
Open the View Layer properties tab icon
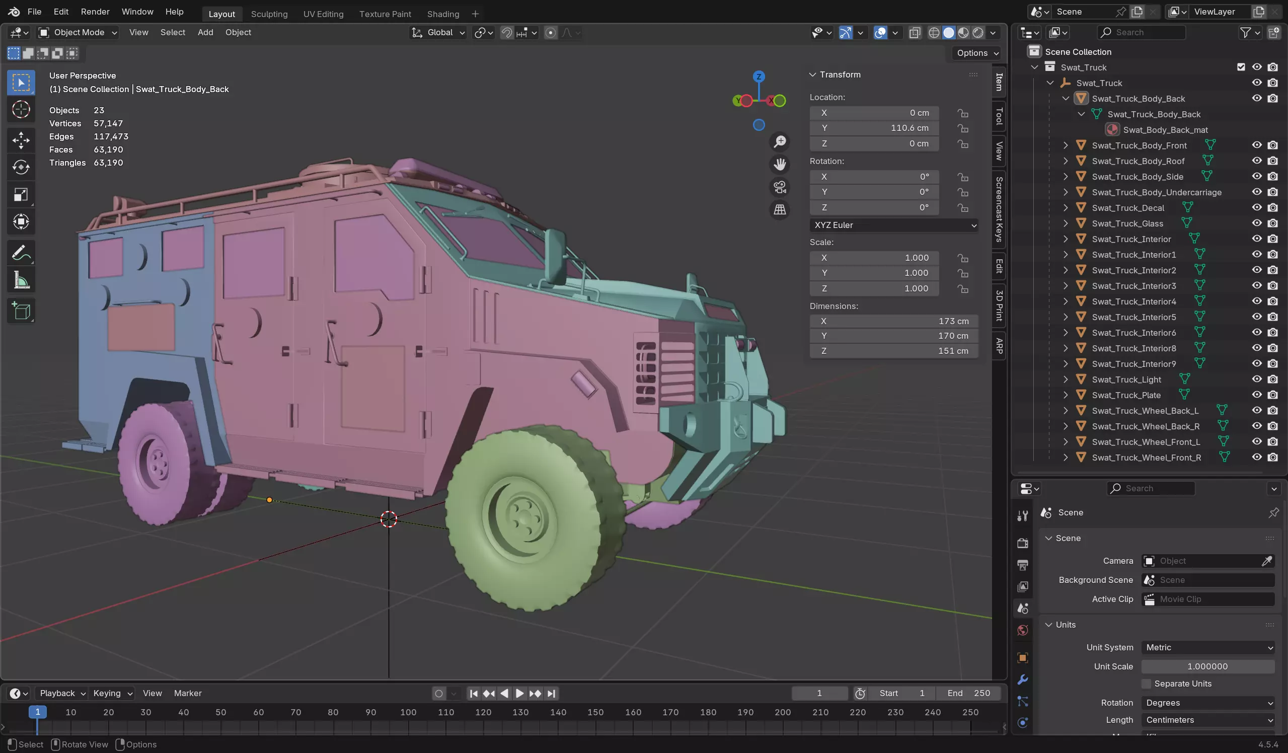(1022, 586)
